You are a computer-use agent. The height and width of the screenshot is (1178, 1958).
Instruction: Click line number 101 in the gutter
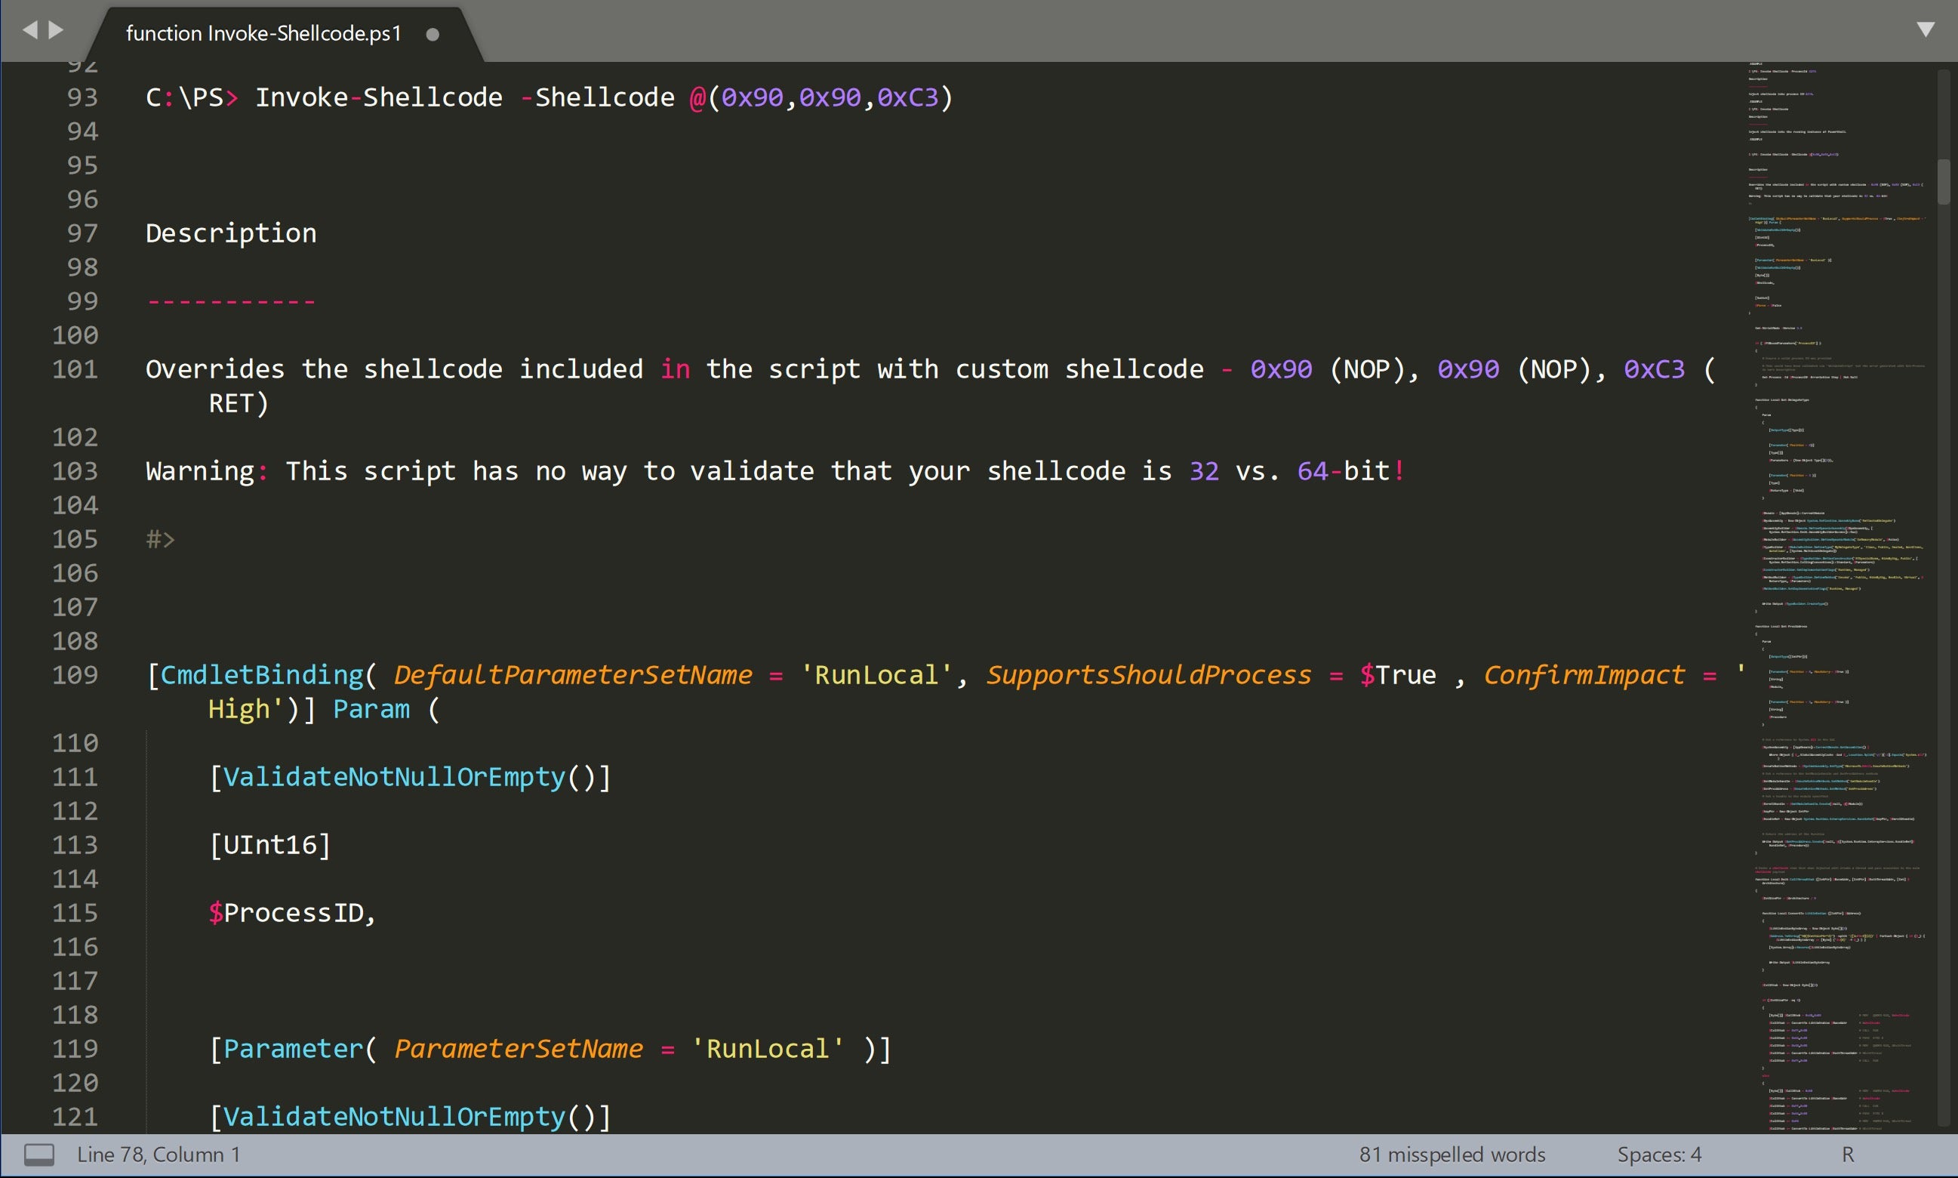point(75,369)
